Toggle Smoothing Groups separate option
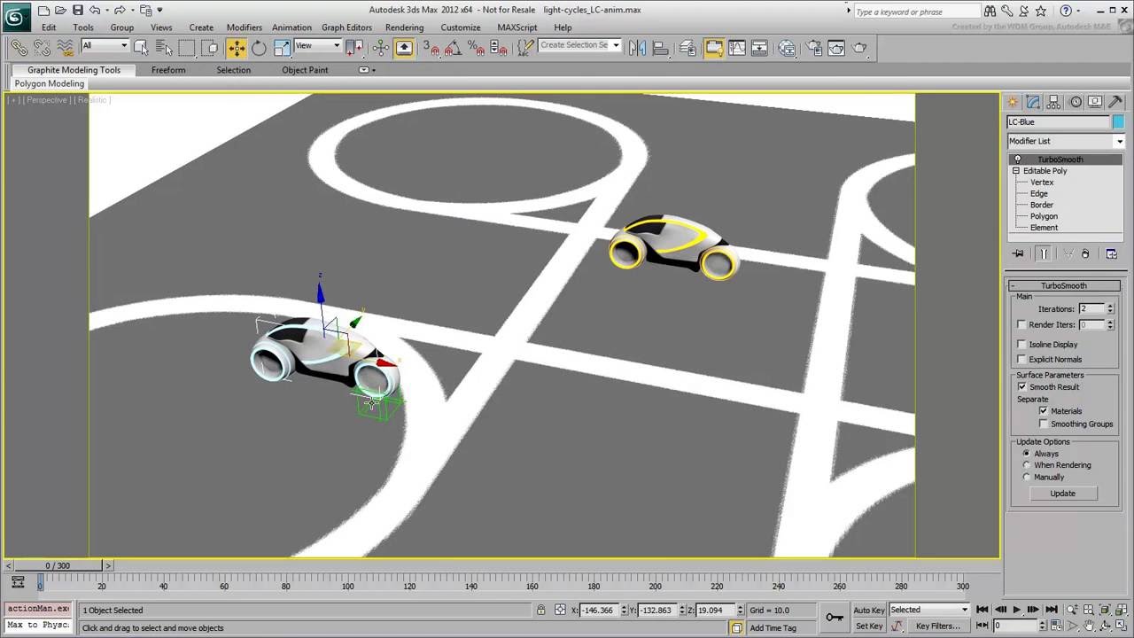The image size is (1134, 638). coord(1044,424)
